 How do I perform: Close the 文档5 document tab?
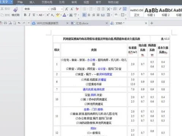[x=146, y=23]
